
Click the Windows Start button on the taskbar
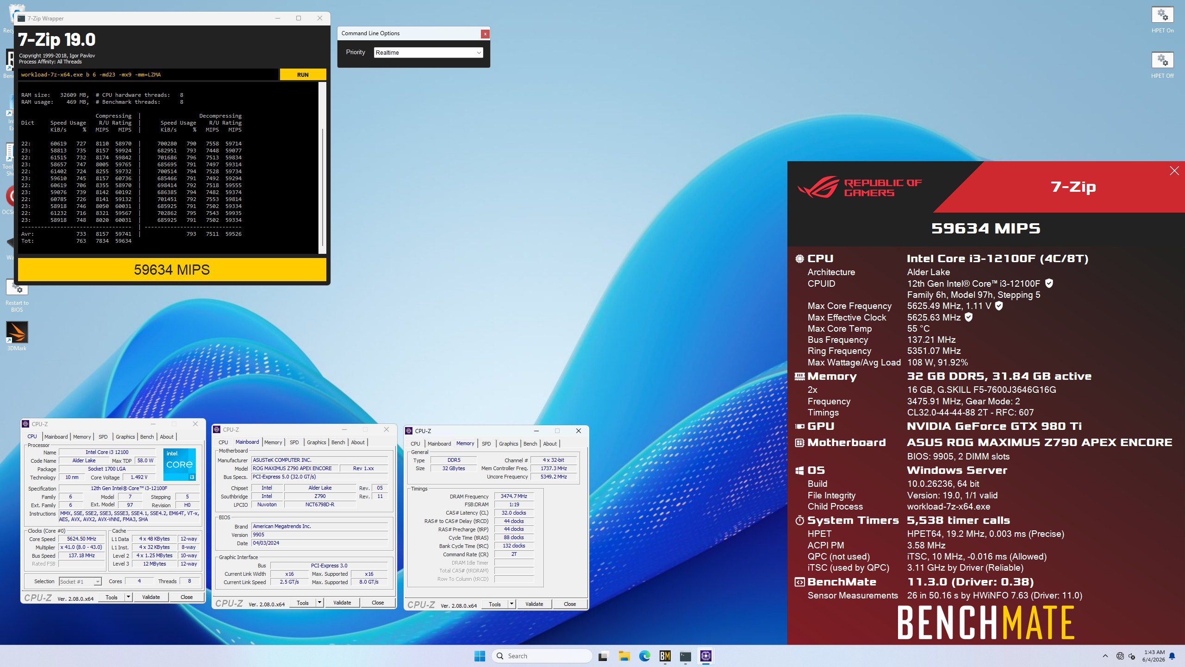(480, 656)
